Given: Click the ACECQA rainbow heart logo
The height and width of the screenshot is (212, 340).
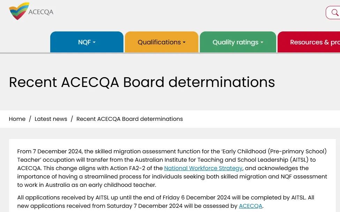Looking at the screenshot, I should coord(19,11).
